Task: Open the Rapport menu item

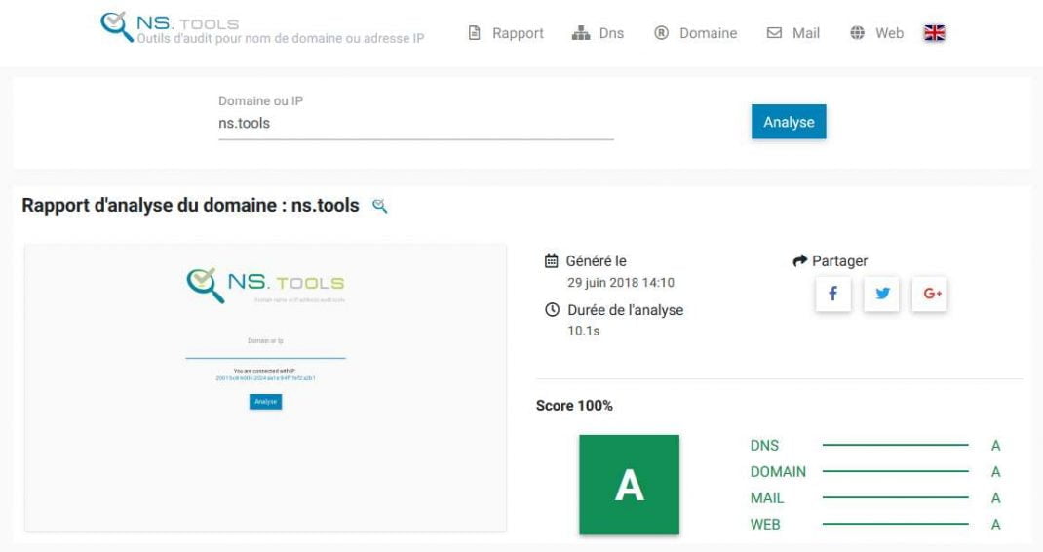Action: point(506,33)
